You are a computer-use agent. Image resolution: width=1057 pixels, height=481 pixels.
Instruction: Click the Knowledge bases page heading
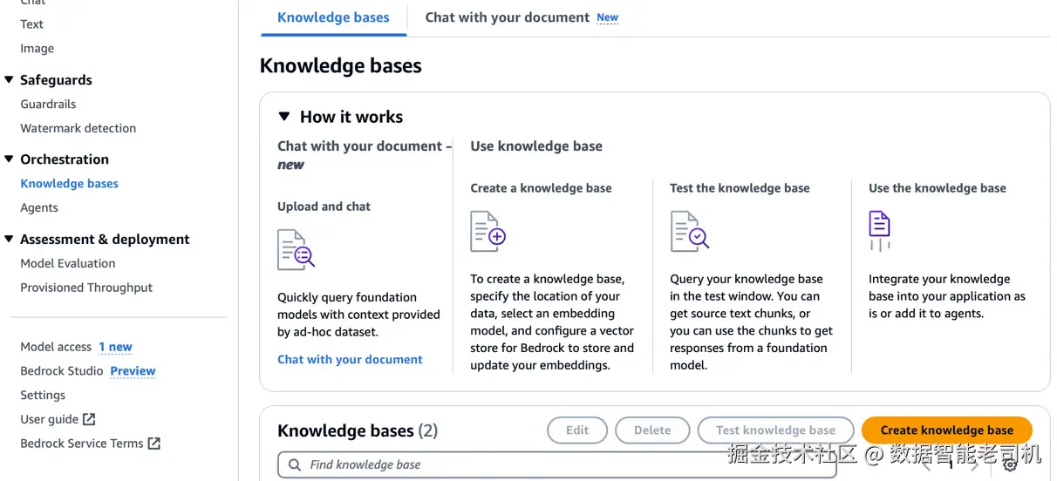click(x=341, y=66)
